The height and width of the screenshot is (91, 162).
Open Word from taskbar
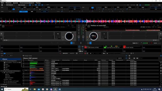click(x=60, y=89)
